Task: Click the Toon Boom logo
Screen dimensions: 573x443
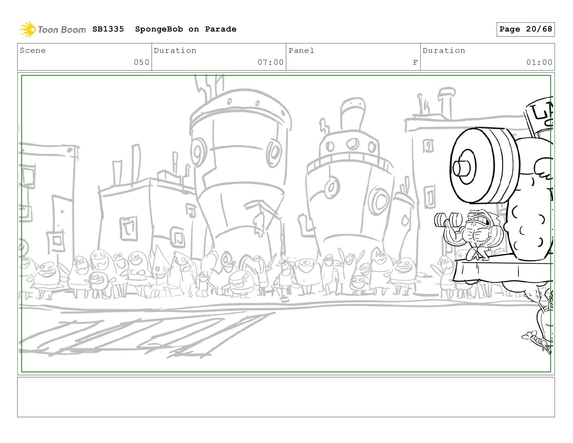Action: click(x=52, y=29)
